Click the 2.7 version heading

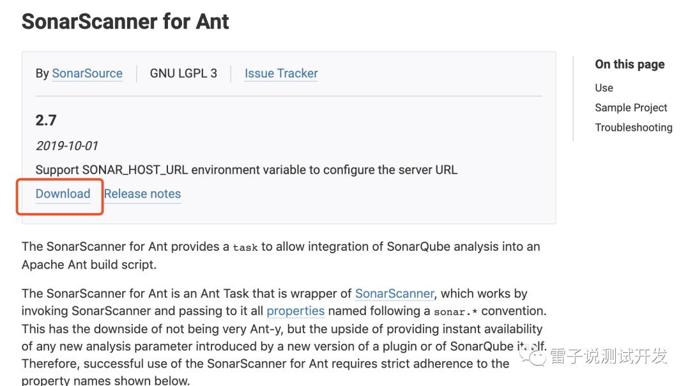pos(46,121)
